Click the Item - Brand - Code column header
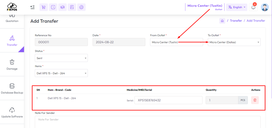 click(59, 90)
